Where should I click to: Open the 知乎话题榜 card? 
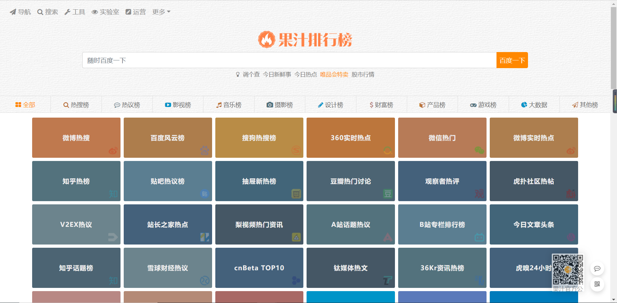tap(76, 268)
